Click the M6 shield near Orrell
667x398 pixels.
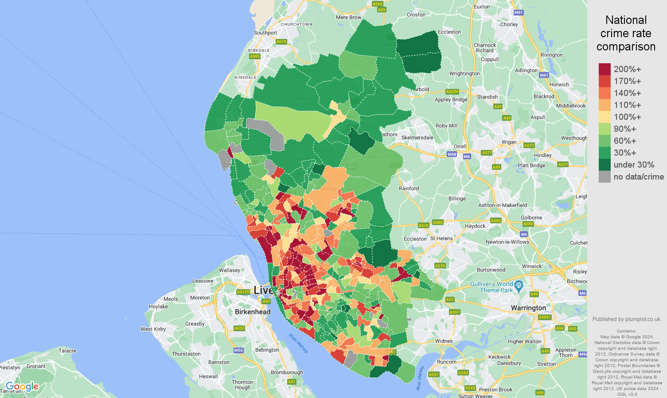pyautogui.click(x=467, y=157)
